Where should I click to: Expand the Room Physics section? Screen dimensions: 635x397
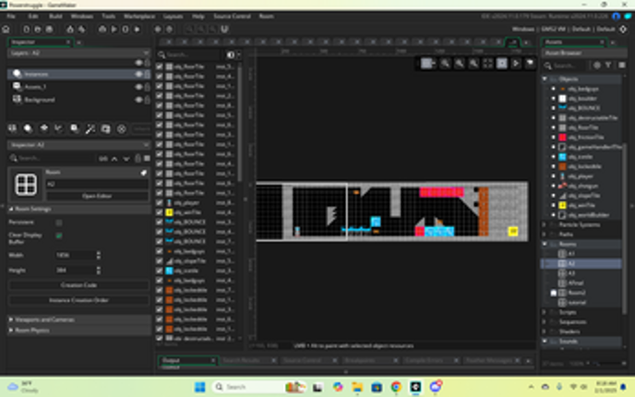(11, 330)
